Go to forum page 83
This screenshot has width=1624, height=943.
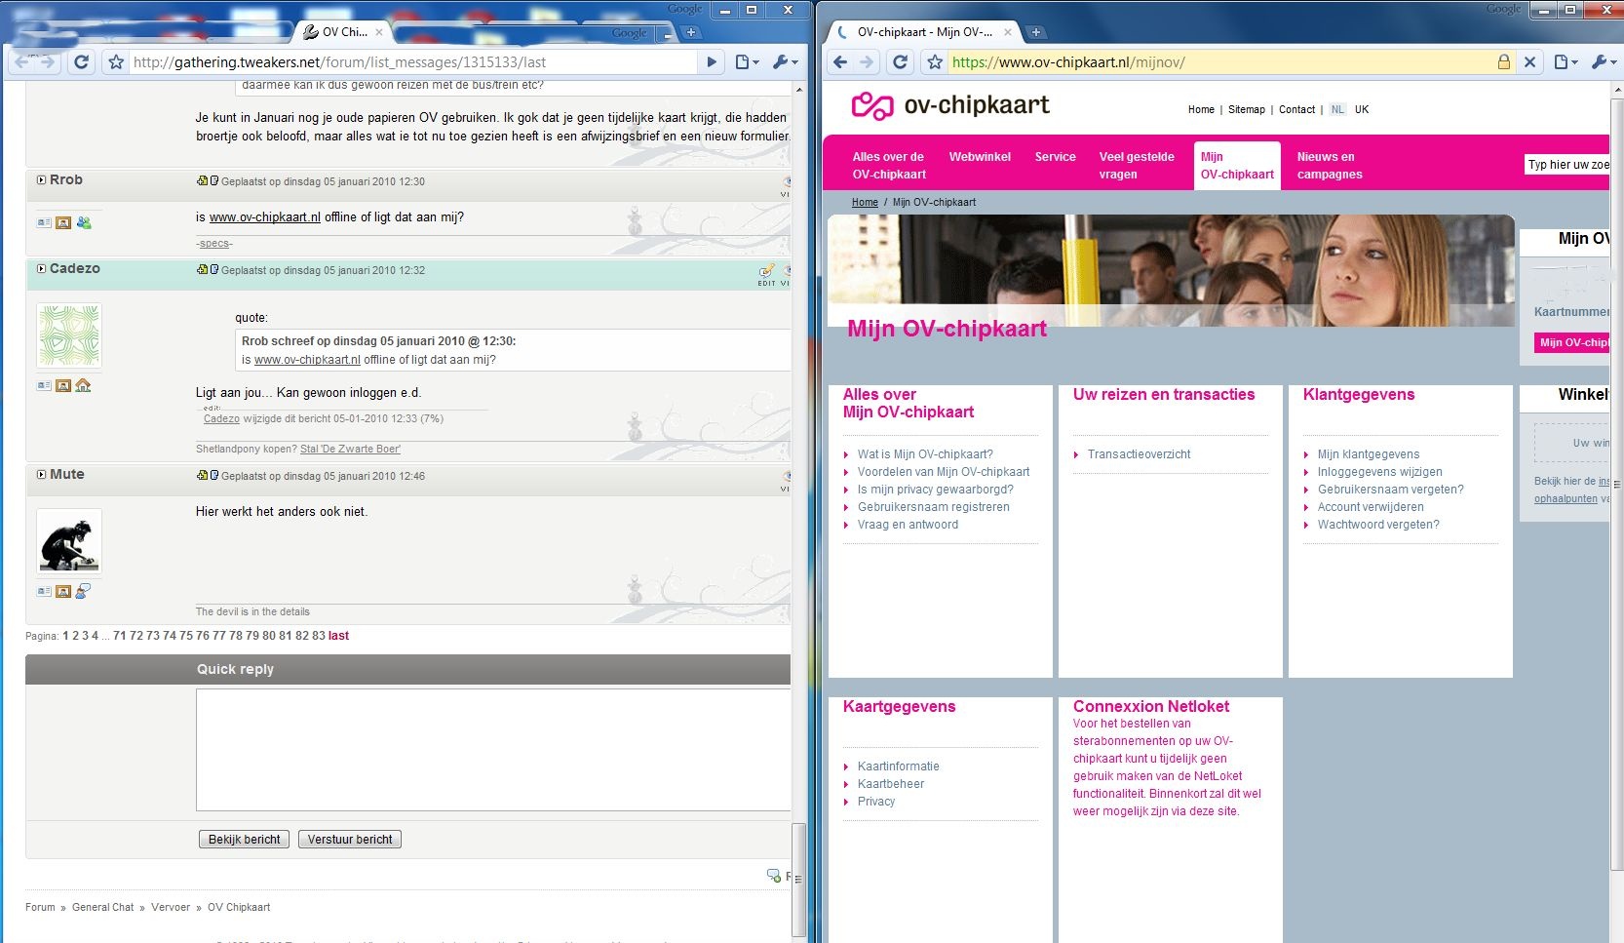[x=319, y=636]
